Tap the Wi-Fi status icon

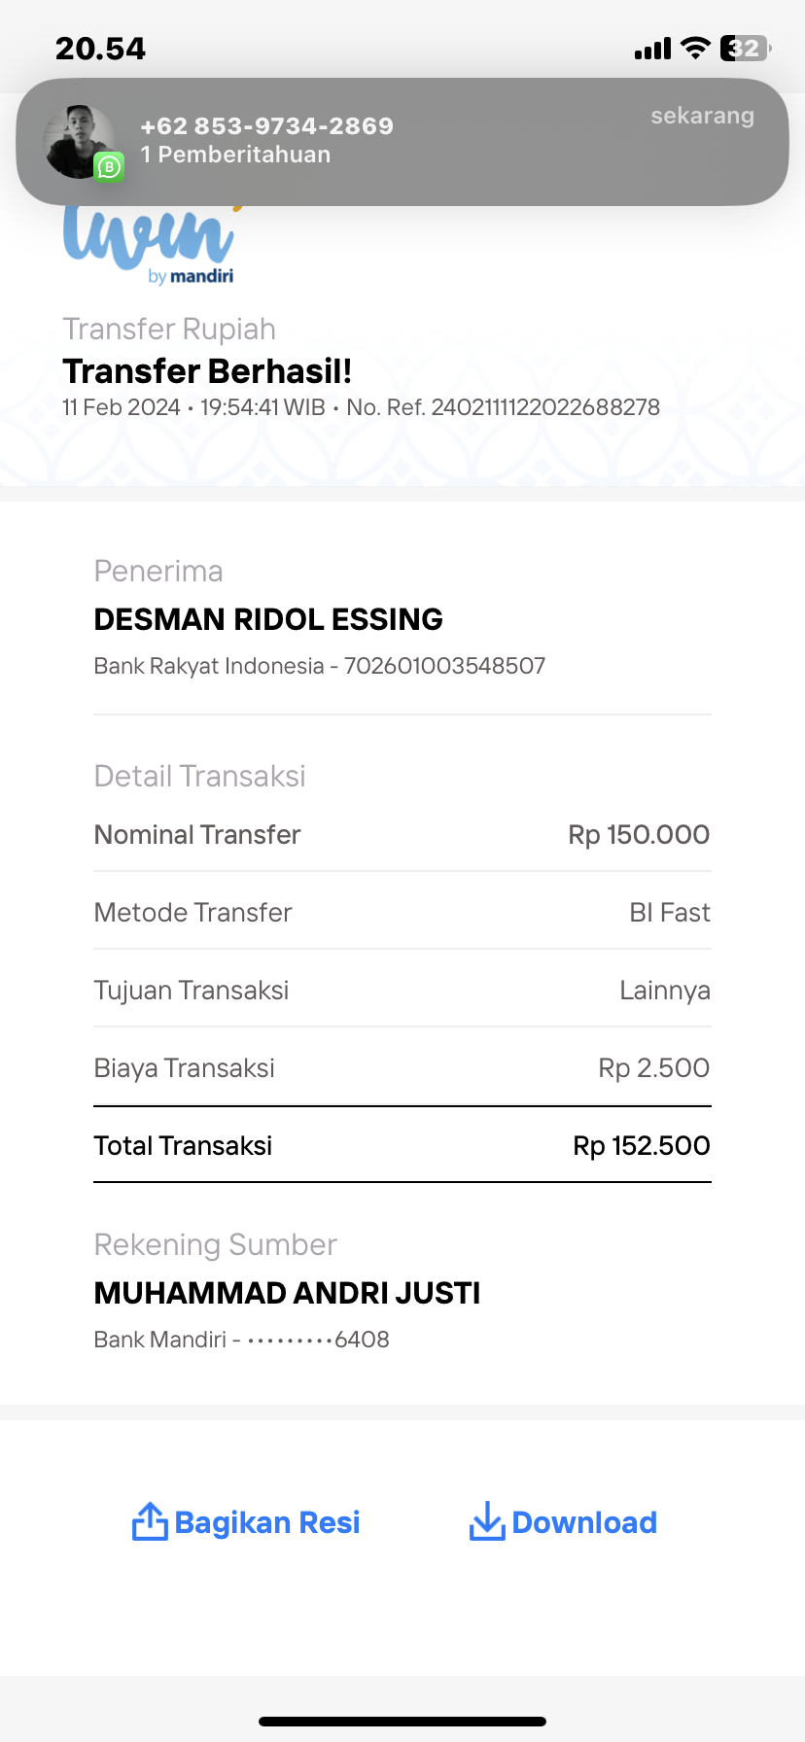[x=695, y=48]
